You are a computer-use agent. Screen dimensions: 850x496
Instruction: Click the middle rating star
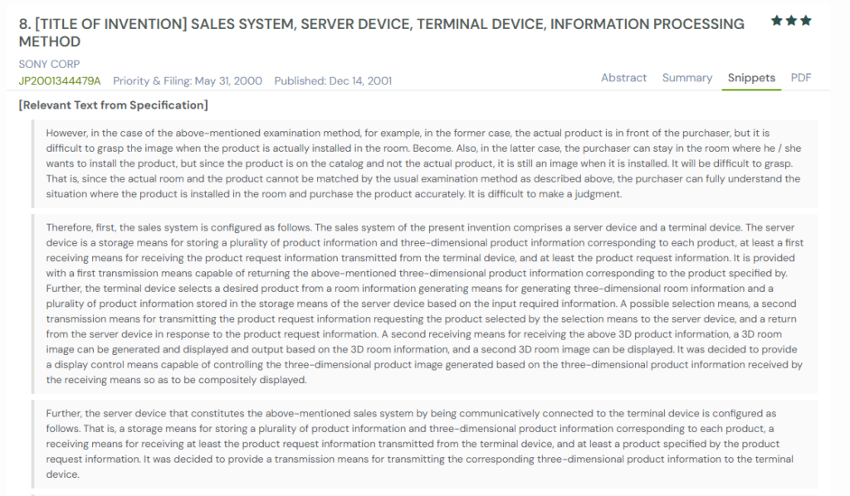pos(791,21)
